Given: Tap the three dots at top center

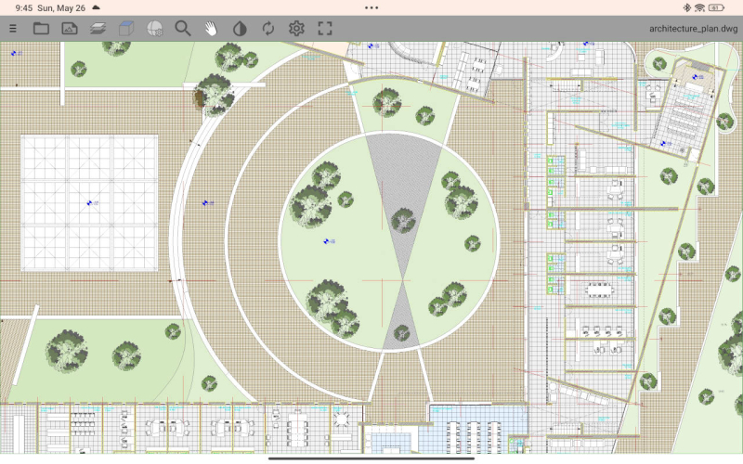Looking at the screenshot, I should (371, 7).
